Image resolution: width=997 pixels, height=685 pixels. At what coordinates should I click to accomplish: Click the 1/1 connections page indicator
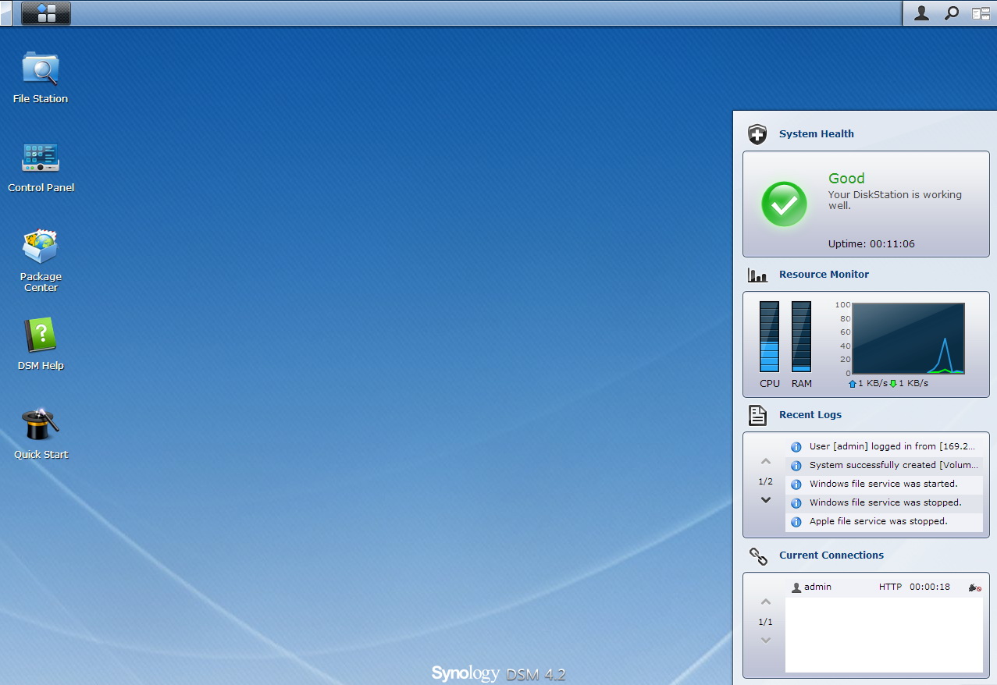click(x=766, y=622)
